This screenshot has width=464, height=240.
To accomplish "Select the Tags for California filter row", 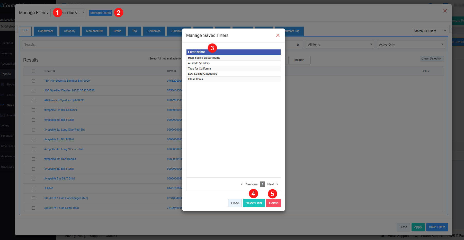I will coord(199,69).
